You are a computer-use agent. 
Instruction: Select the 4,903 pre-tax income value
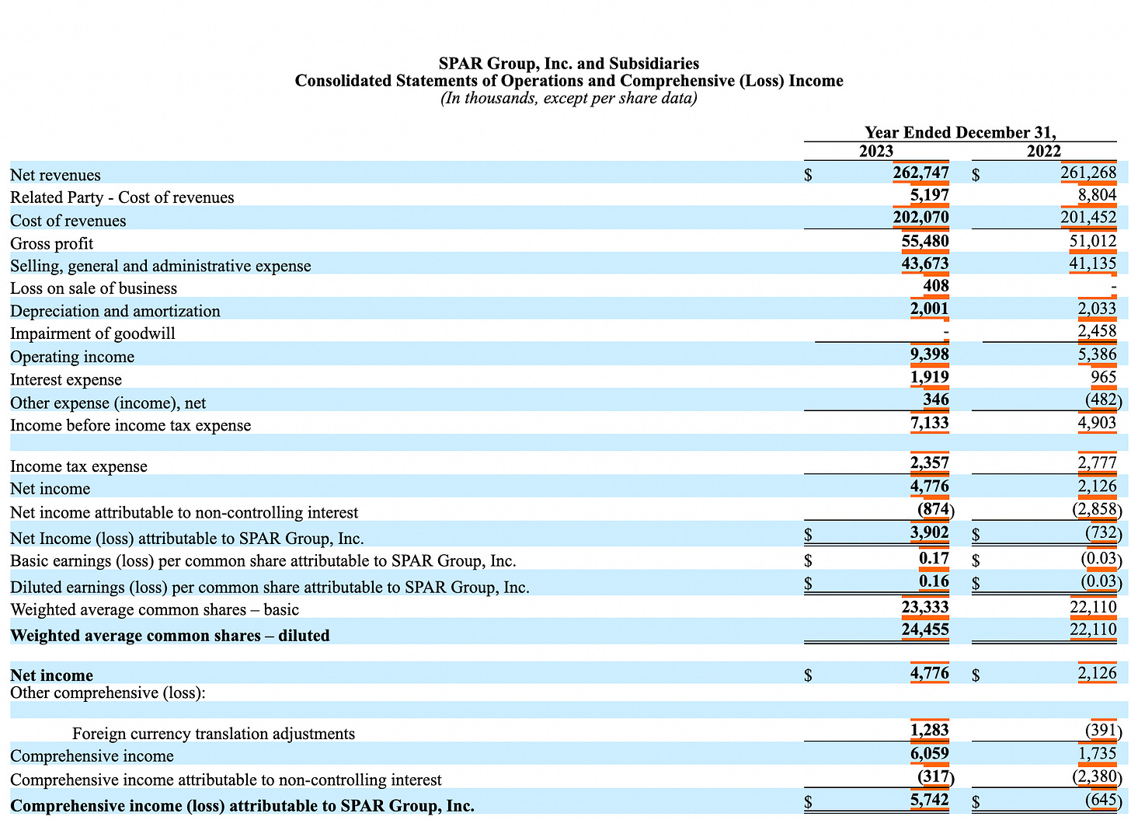pos(1097,423)
